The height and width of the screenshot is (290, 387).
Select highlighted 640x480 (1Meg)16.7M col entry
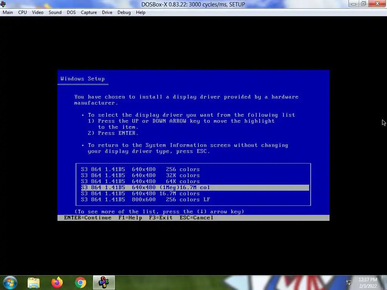[195, 187]
